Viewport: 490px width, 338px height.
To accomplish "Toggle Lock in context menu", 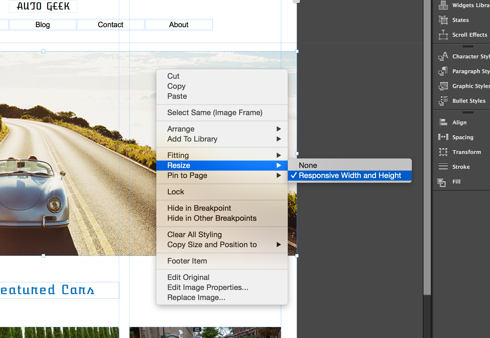I will tap(222, 192).
